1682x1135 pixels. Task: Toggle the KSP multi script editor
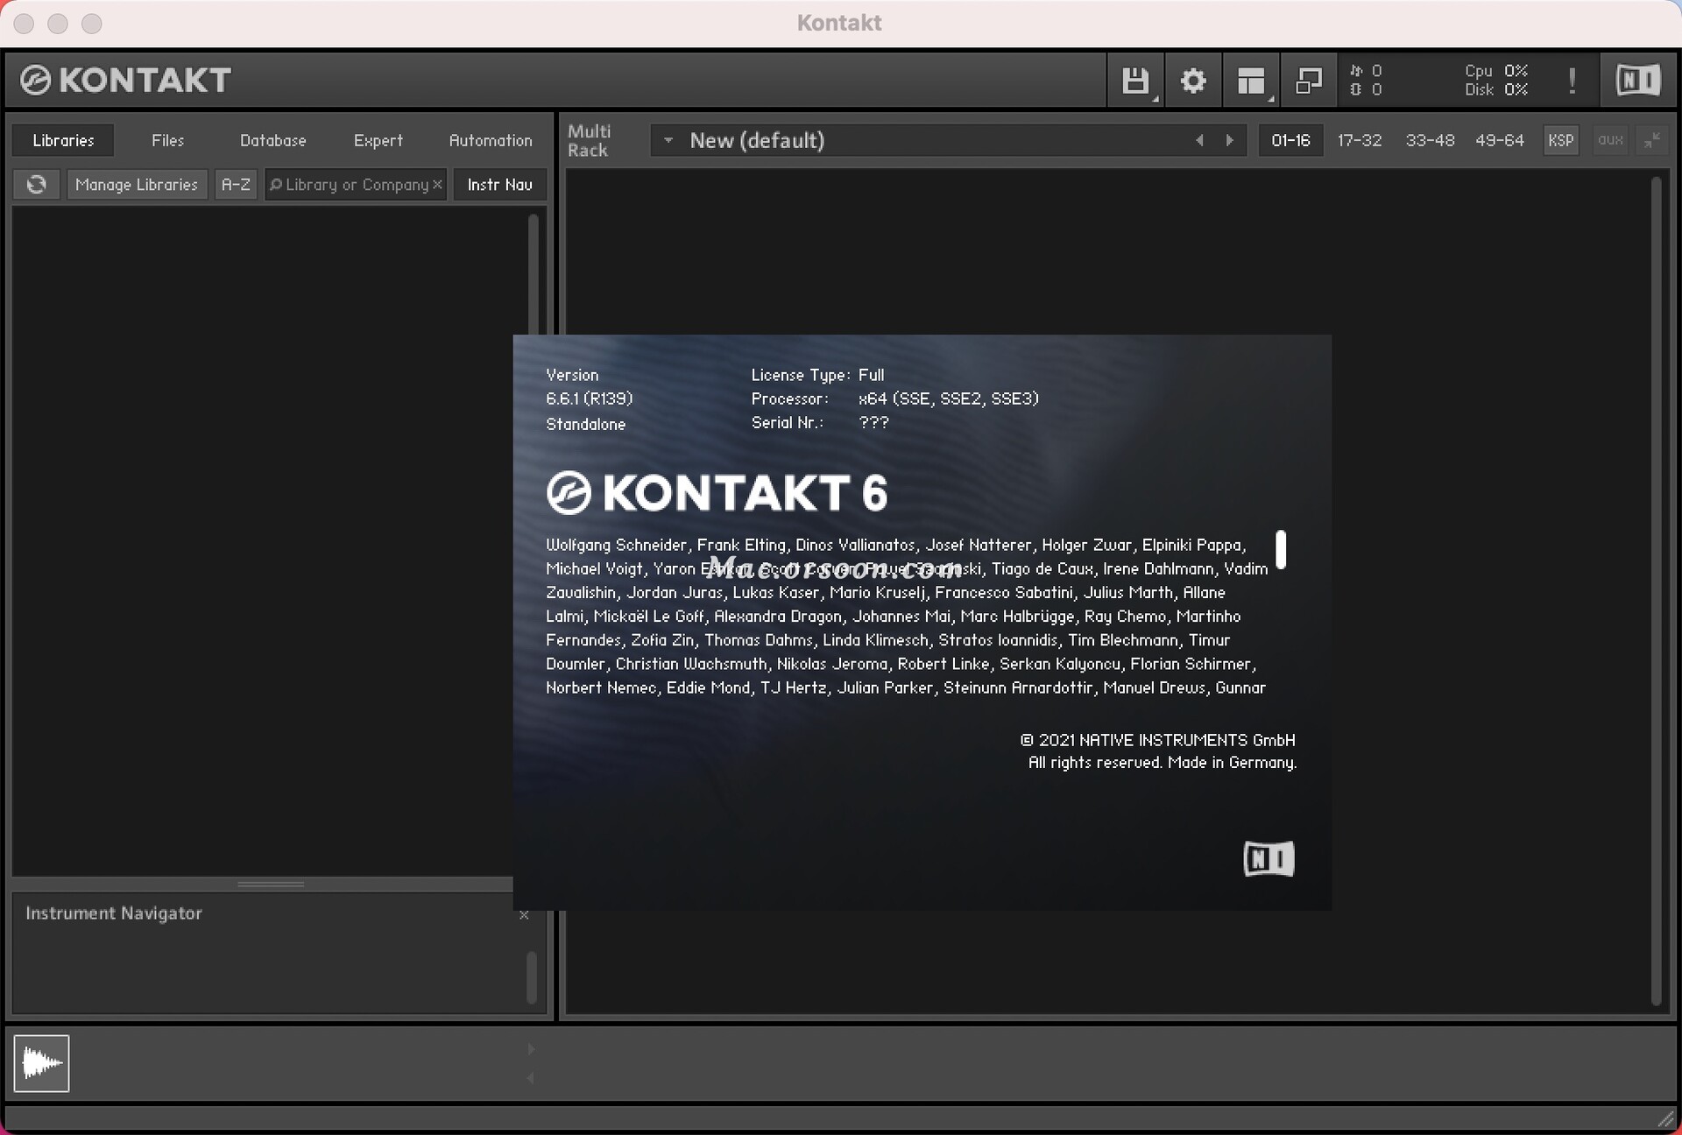click(x=1560, y=140)
